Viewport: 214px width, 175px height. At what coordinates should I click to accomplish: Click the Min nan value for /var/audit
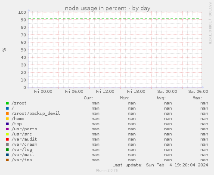pyautogui.click(x=132, y=139)
